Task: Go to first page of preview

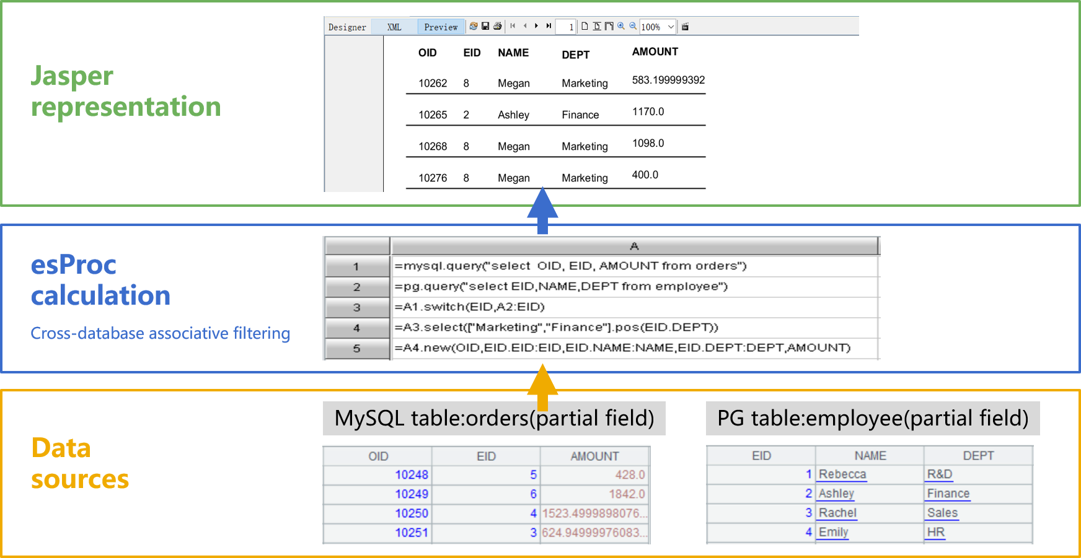Action: click(x=513, y=26)
